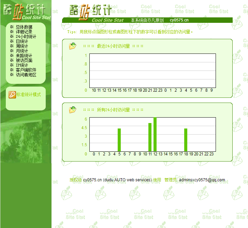248x228 pixels.
Task: Click hour label 18 under lower chart
Action: [186, 154]
